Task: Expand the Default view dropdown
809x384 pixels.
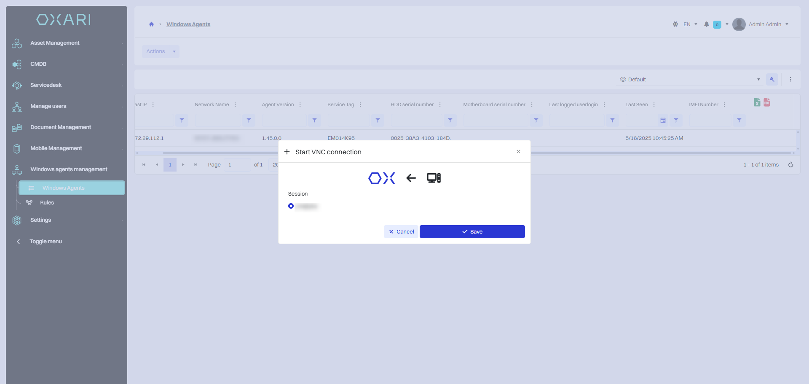Action: [x=690, y=79]
